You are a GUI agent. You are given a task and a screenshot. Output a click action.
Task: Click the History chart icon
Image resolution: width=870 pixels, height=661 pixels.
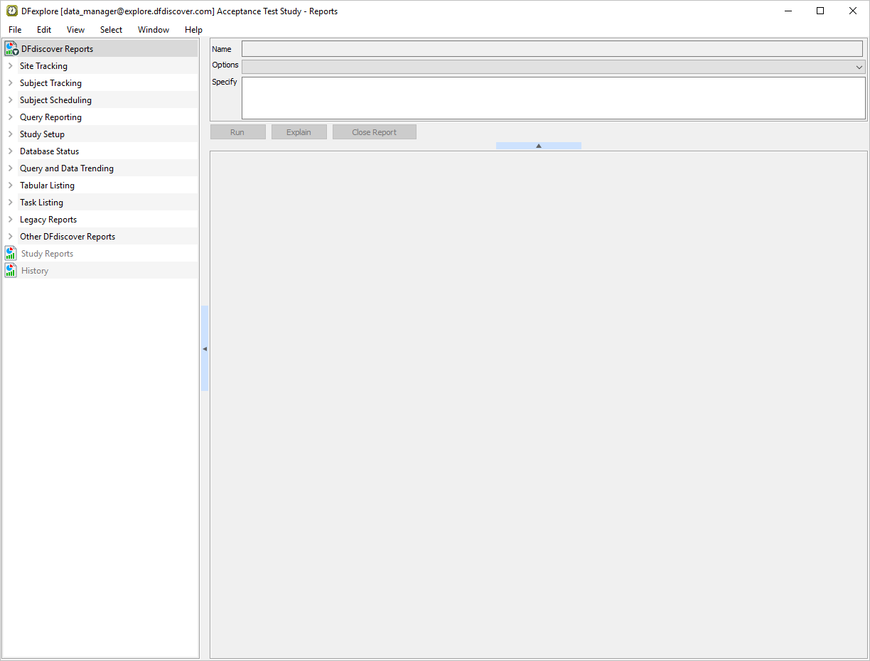click(x=11, y=271)
